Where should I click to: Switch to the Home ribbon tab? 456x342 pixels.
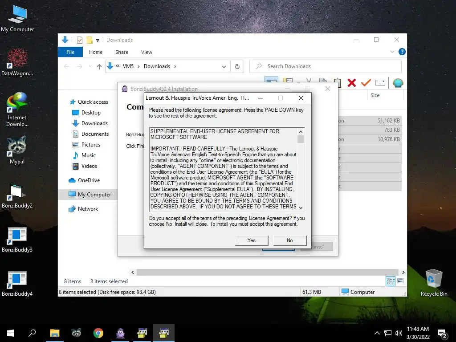point(96,52)
